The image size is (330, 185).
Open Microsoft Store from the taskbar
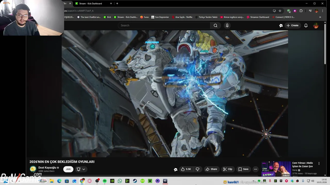pos(67,181)
